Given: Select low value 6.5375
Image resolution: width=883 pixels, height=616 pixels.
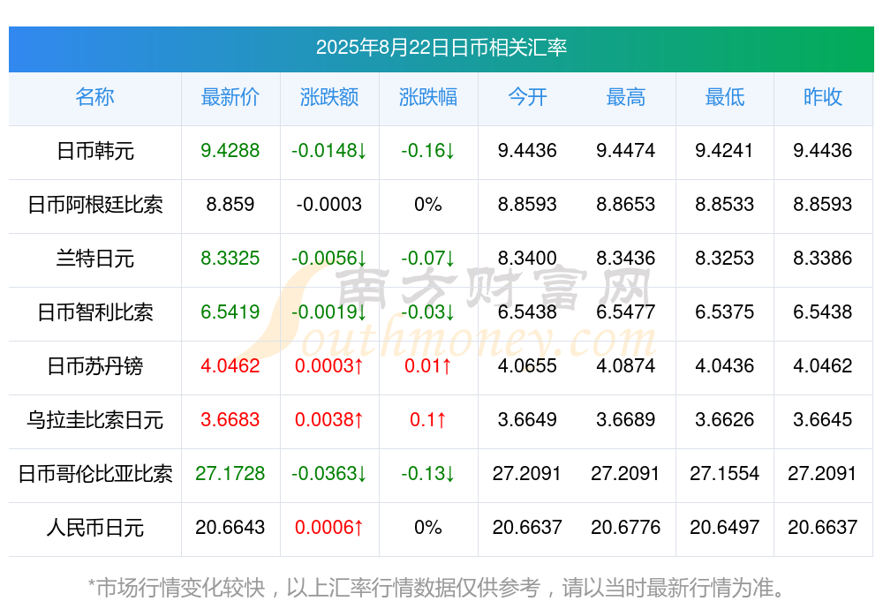Looking at the screenshot, I should tap(724, 312).
